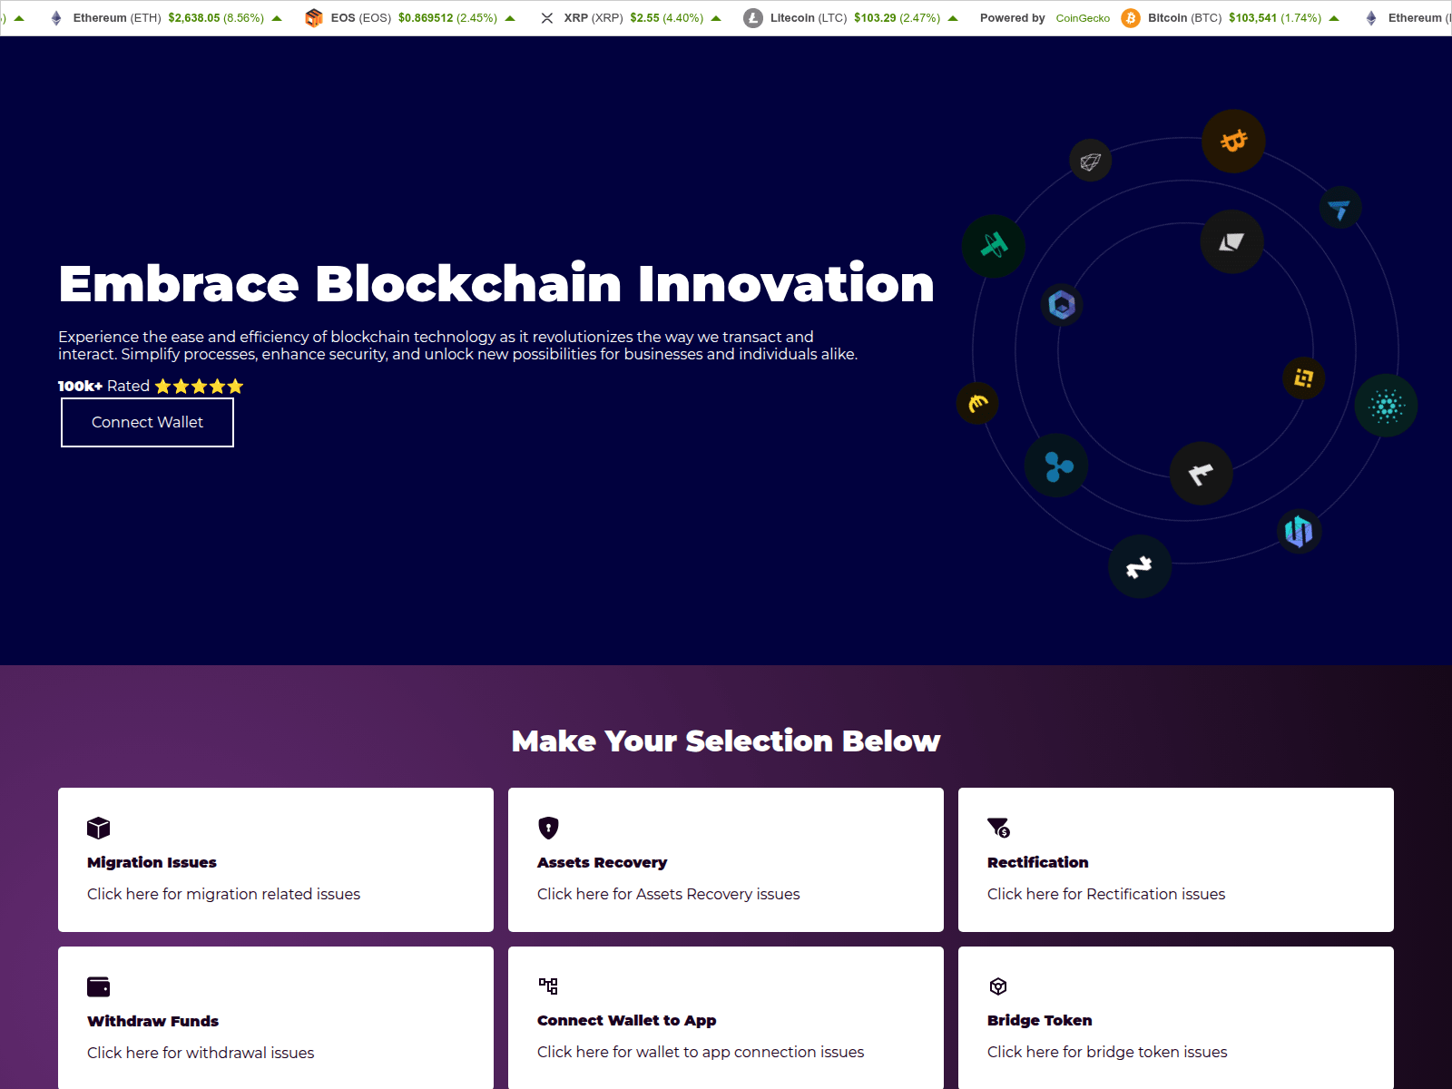This screenshot has height=1089, width=1452.
Task: Click the wallet icon above Withdraw Funds
Action: click(x=98, y=986)
